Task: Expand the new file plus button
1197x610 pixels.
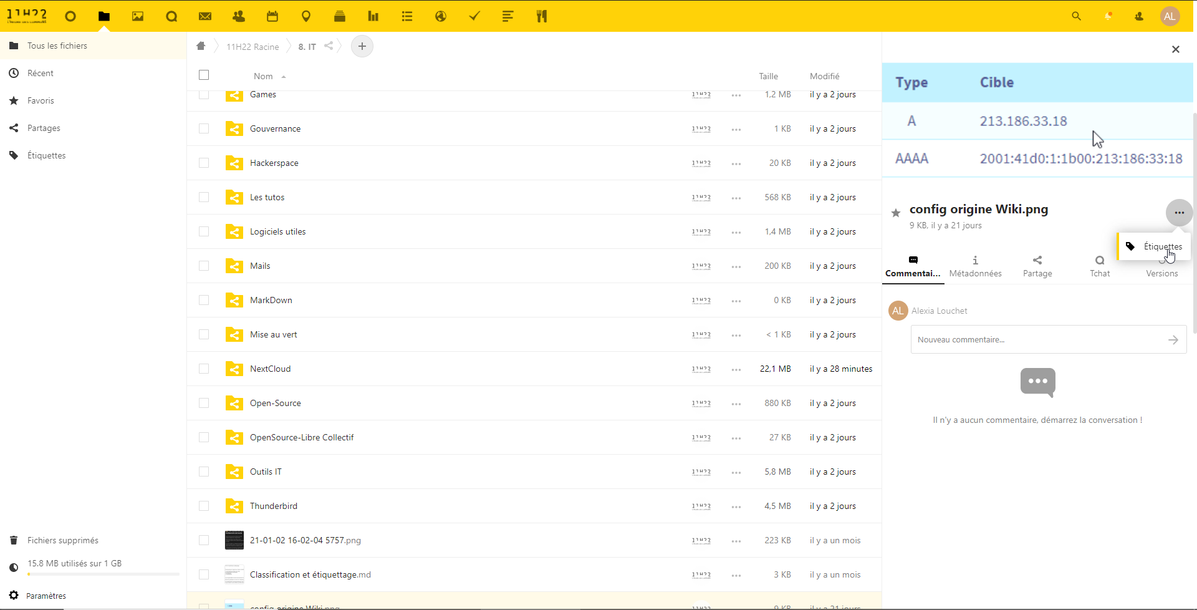Action: (362, 46)
